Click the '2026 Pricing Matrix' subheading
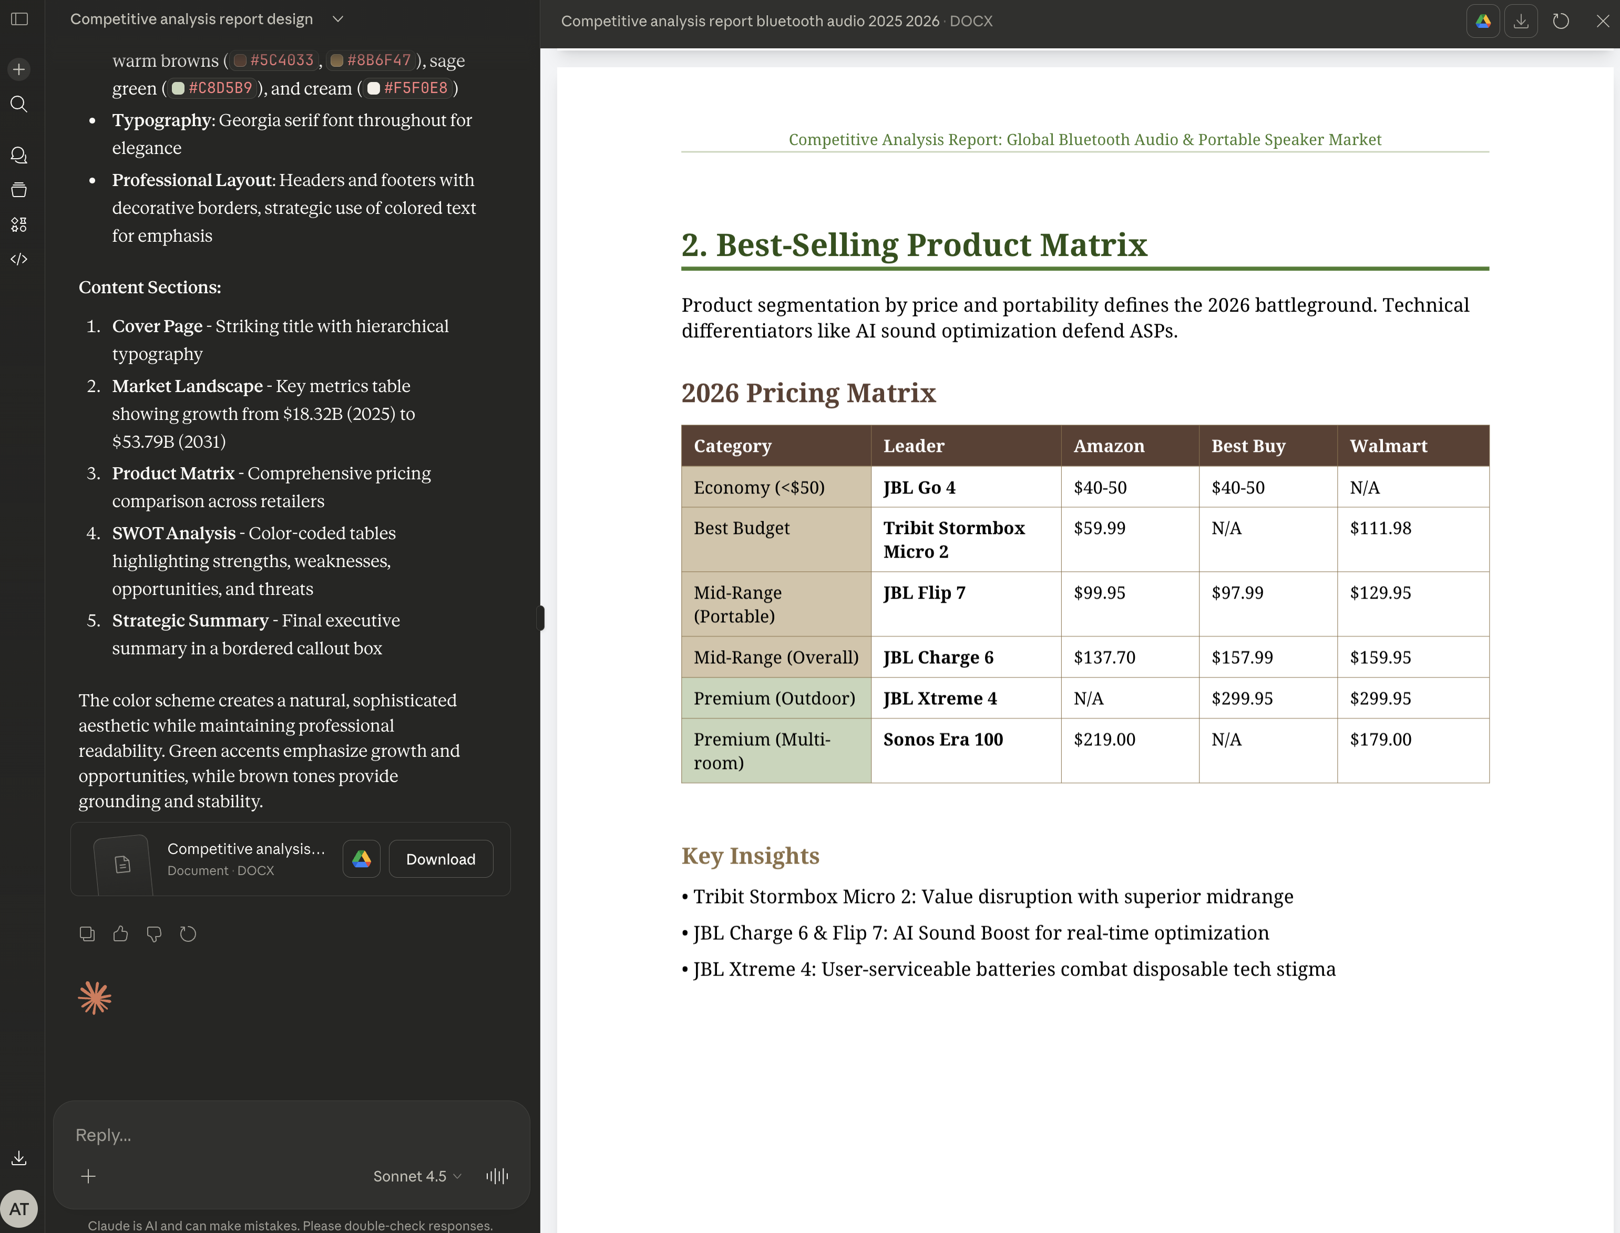Screen dimensions: 1620x1233 (808, 393)
